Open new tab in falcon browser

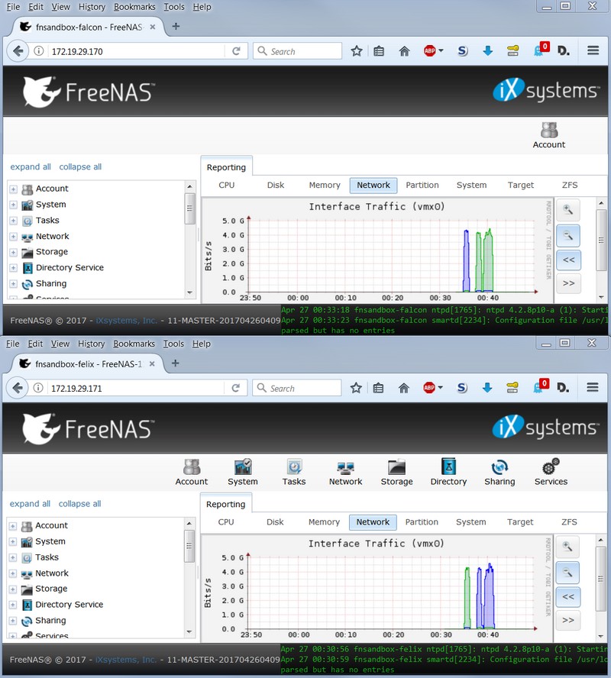point(176,27)
